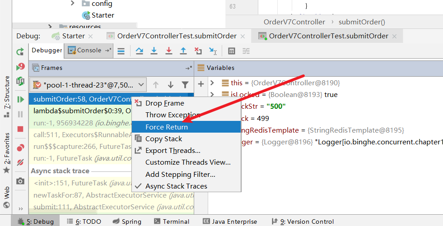Click the red Force Step Into icon
443x226 pixels.
point(168,51)
